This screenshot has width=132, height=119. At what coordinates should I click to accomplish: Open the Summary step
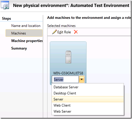tap(19, 48)
